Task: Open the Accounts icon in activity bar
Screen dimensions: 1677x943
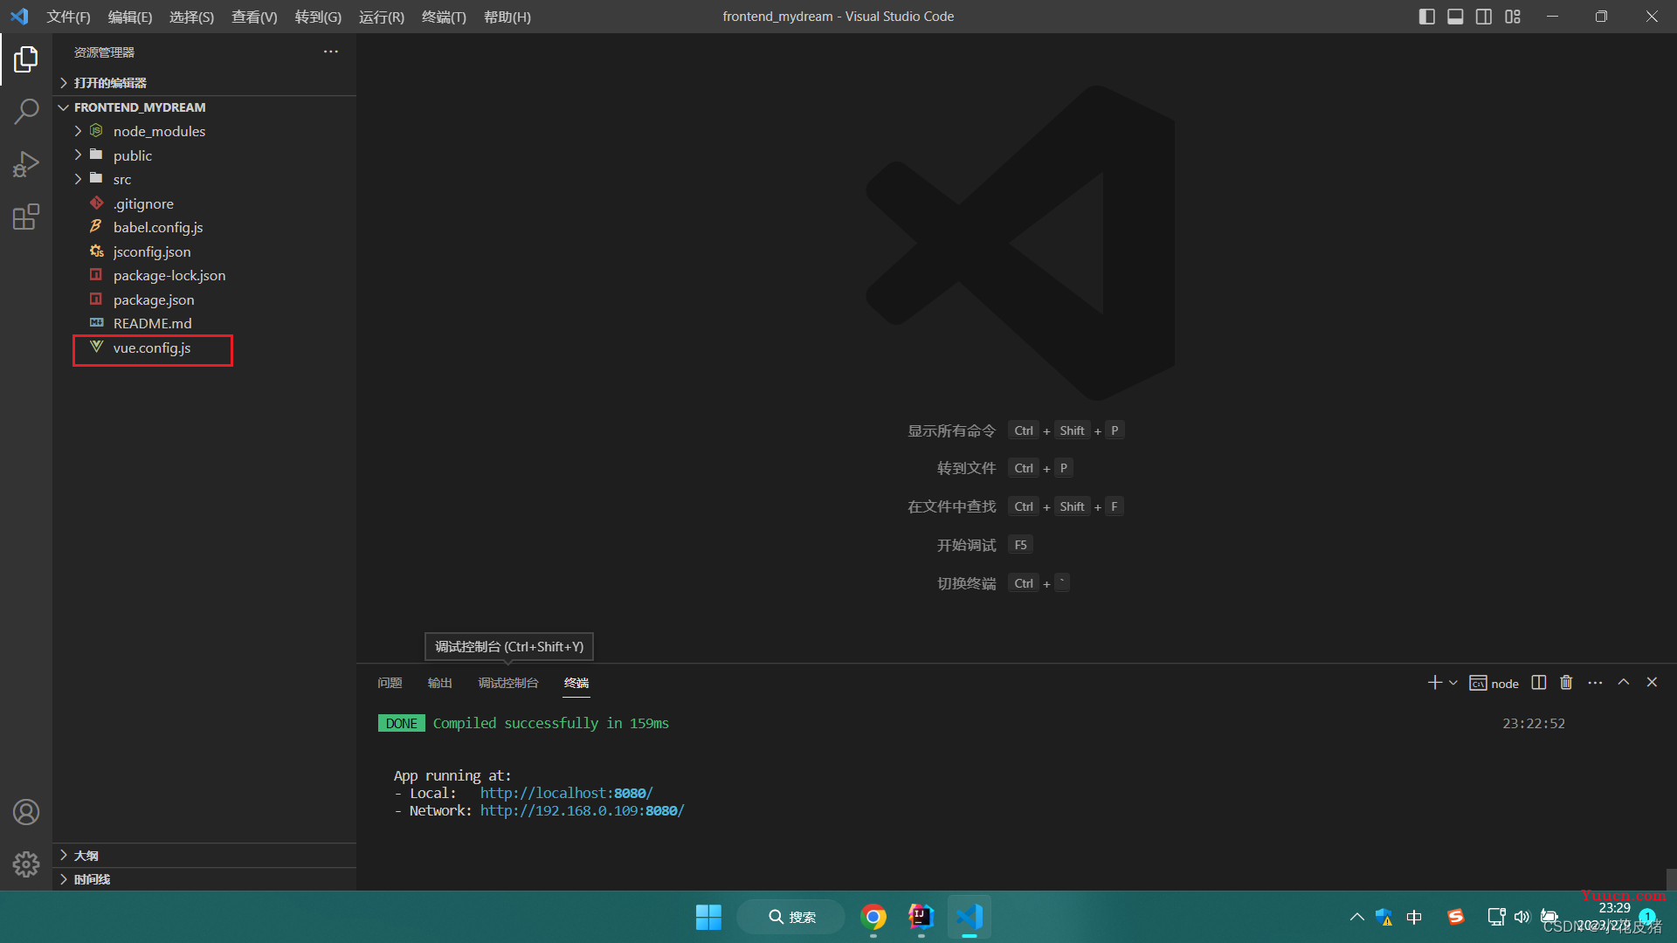Action: click(x=26, y=812)
